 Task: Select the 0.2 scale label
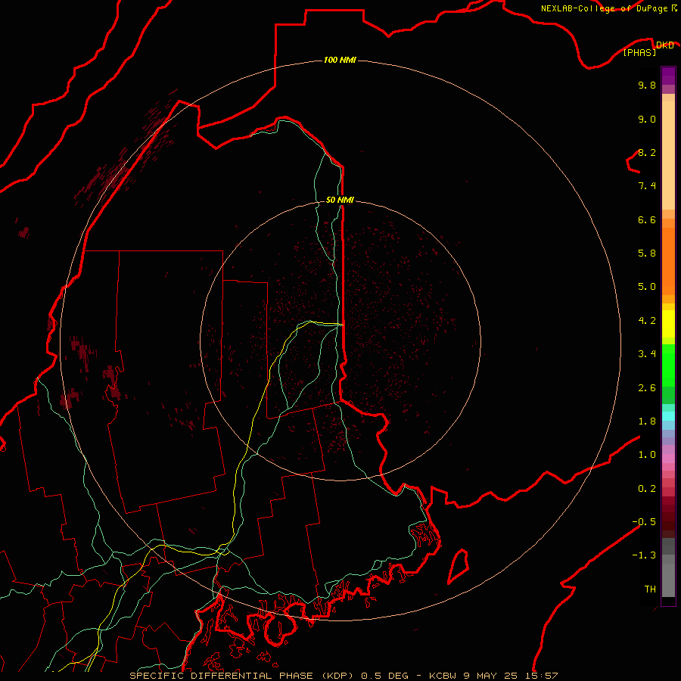pyautogui.click(x=647, y=489)
